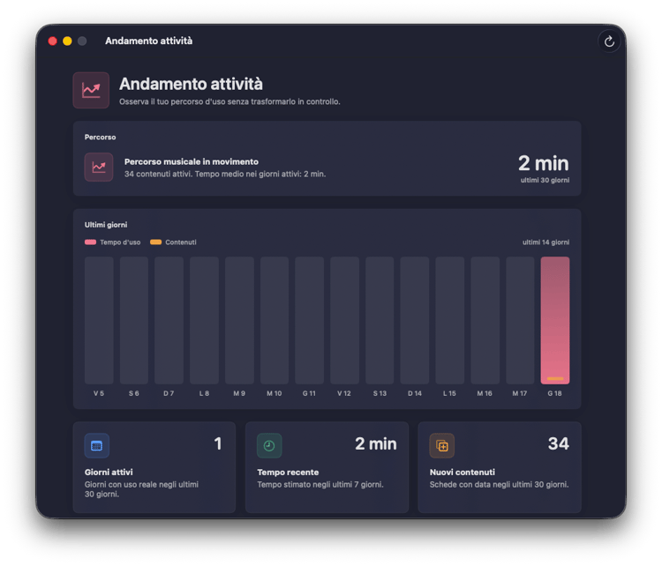Select the D 14 bar in the chart
This screenshot has width=662, height=566.
coord(415,320)
